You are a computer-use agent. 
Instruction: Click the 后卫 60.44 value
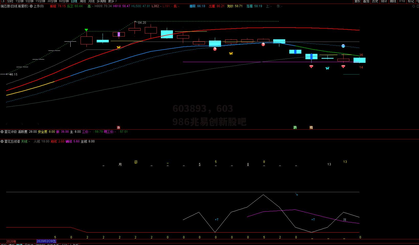(75, 6)
